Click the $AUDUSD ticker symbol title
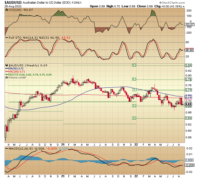 pos(13,3)
